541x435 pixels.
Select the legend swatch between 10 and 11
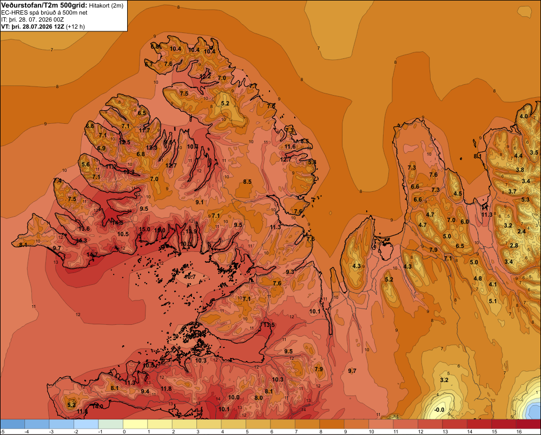pyautogui.click(x=381, y=424)
